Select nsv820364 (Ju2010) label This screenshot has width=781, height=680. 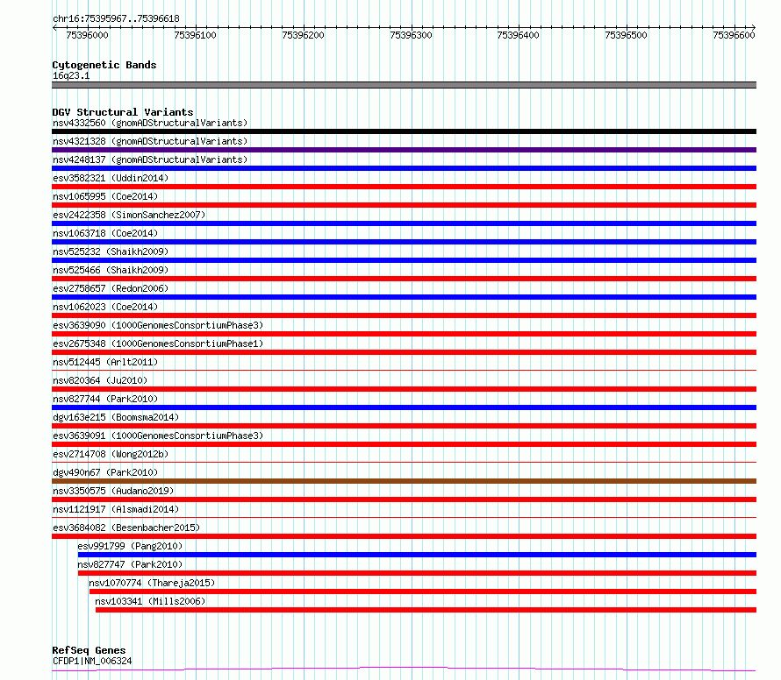pos(100,380)
